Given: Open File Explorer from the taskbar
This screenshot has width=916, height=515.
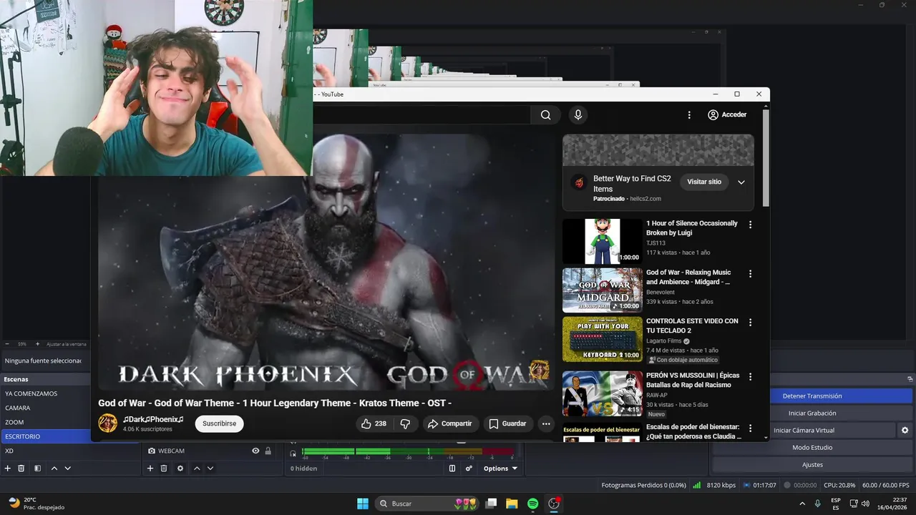Looking at the screenshot, I should pyautogui.click(x=512, y=504).
